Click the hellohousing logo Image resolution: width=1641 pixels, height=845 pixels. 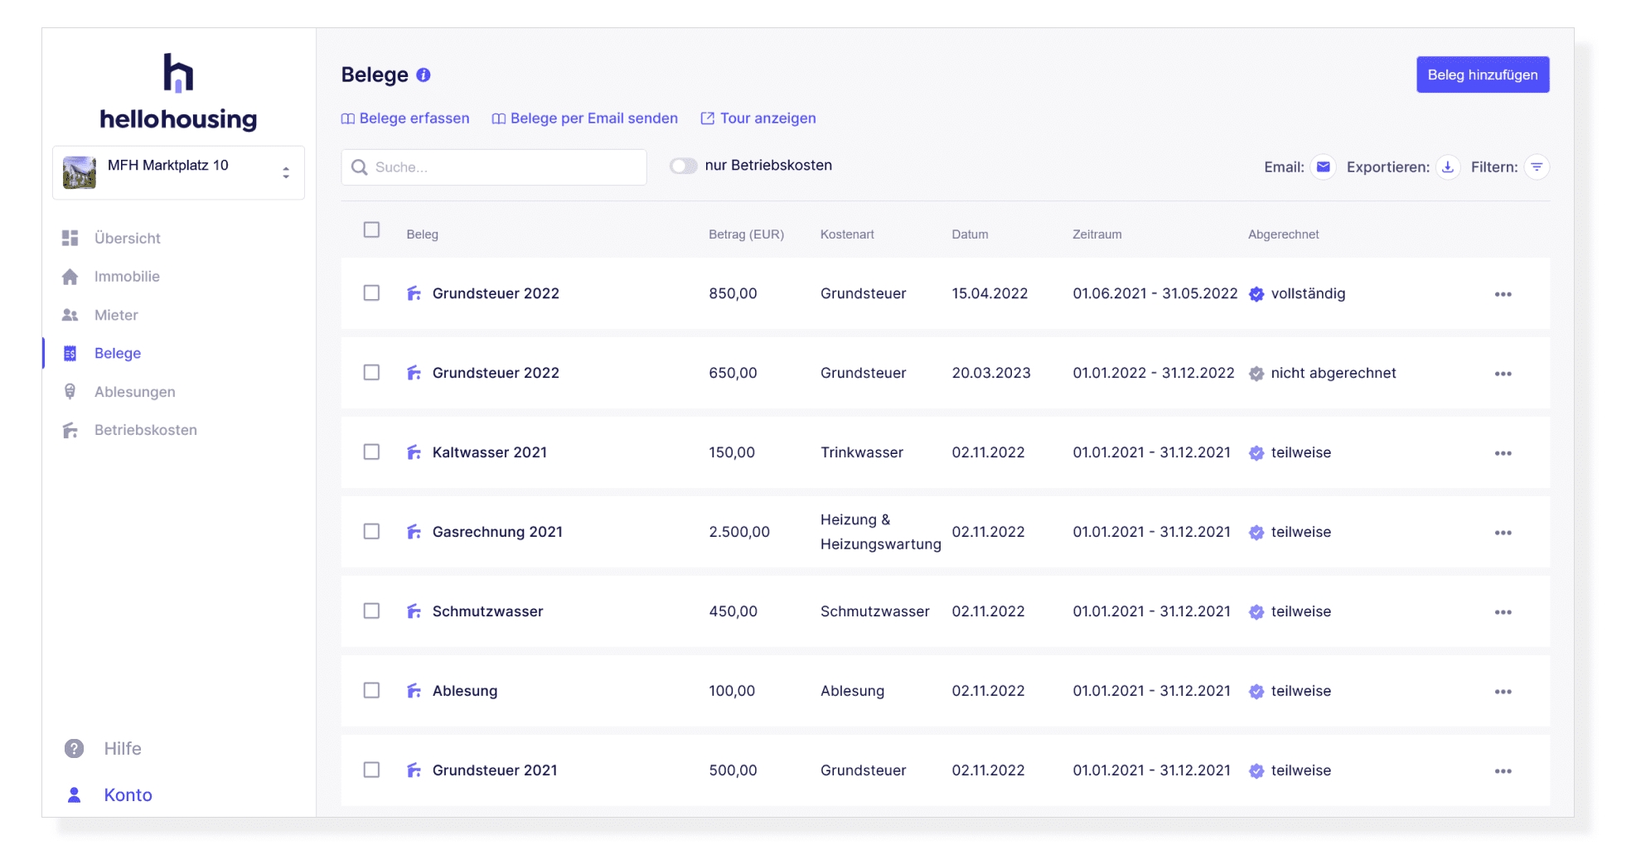[178, 92]
